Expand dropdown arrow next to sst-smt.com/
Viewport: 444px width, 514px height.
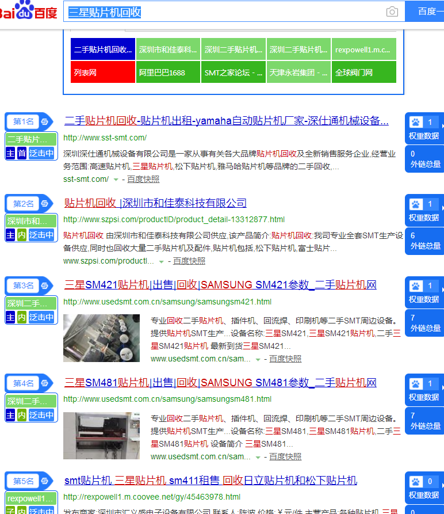(116, 180)
